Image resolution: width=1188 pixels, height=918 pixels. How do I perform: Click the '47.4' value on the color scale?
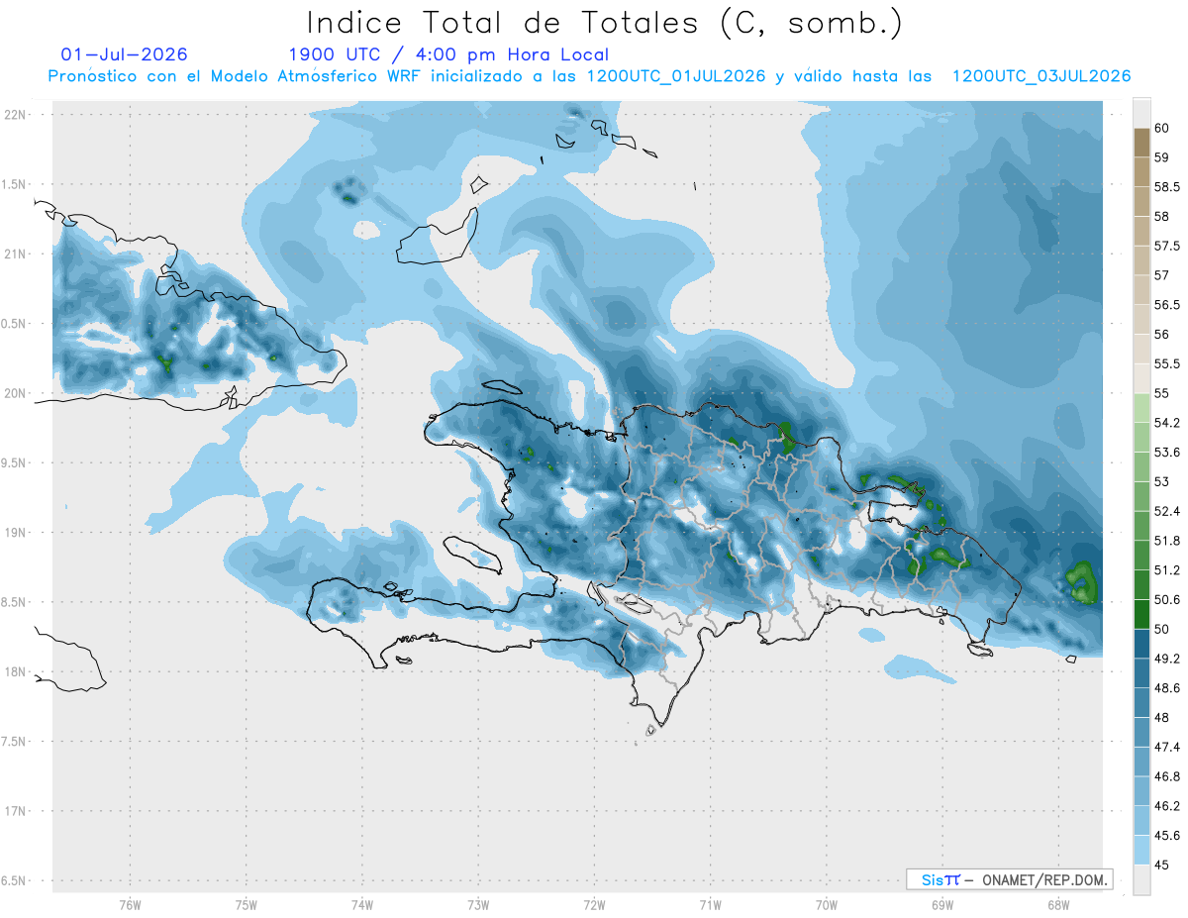1167,747
